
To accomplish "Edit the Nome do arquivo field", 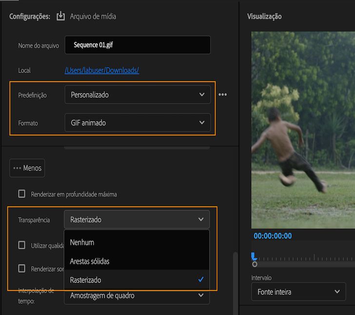I will pyautogui.click(x=138, y=45).
